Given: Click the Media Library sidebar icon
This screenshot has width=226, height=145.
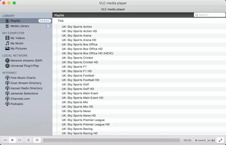Looking at the screenshot, I should coord(7,26).
